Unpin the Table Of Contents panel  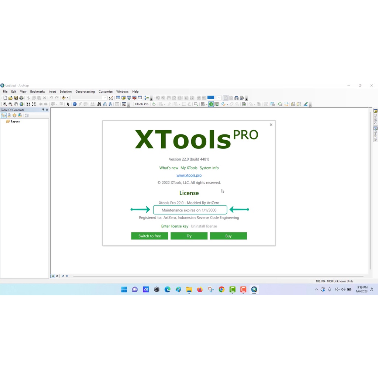tap(43, 110)
